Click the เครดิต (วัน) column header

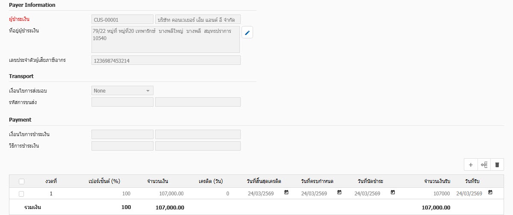(x=211, y=181)
